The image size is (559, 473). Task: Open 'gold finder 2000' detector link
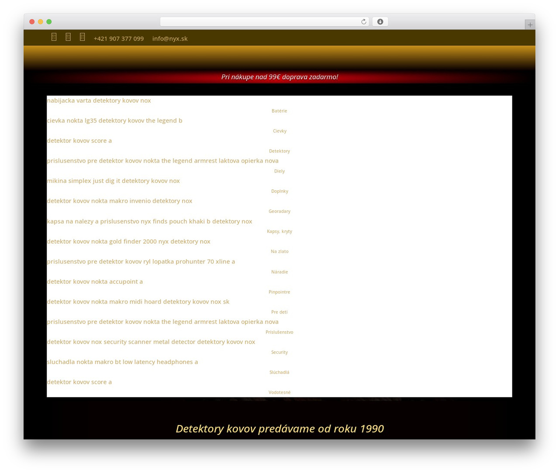click(128, 241)
